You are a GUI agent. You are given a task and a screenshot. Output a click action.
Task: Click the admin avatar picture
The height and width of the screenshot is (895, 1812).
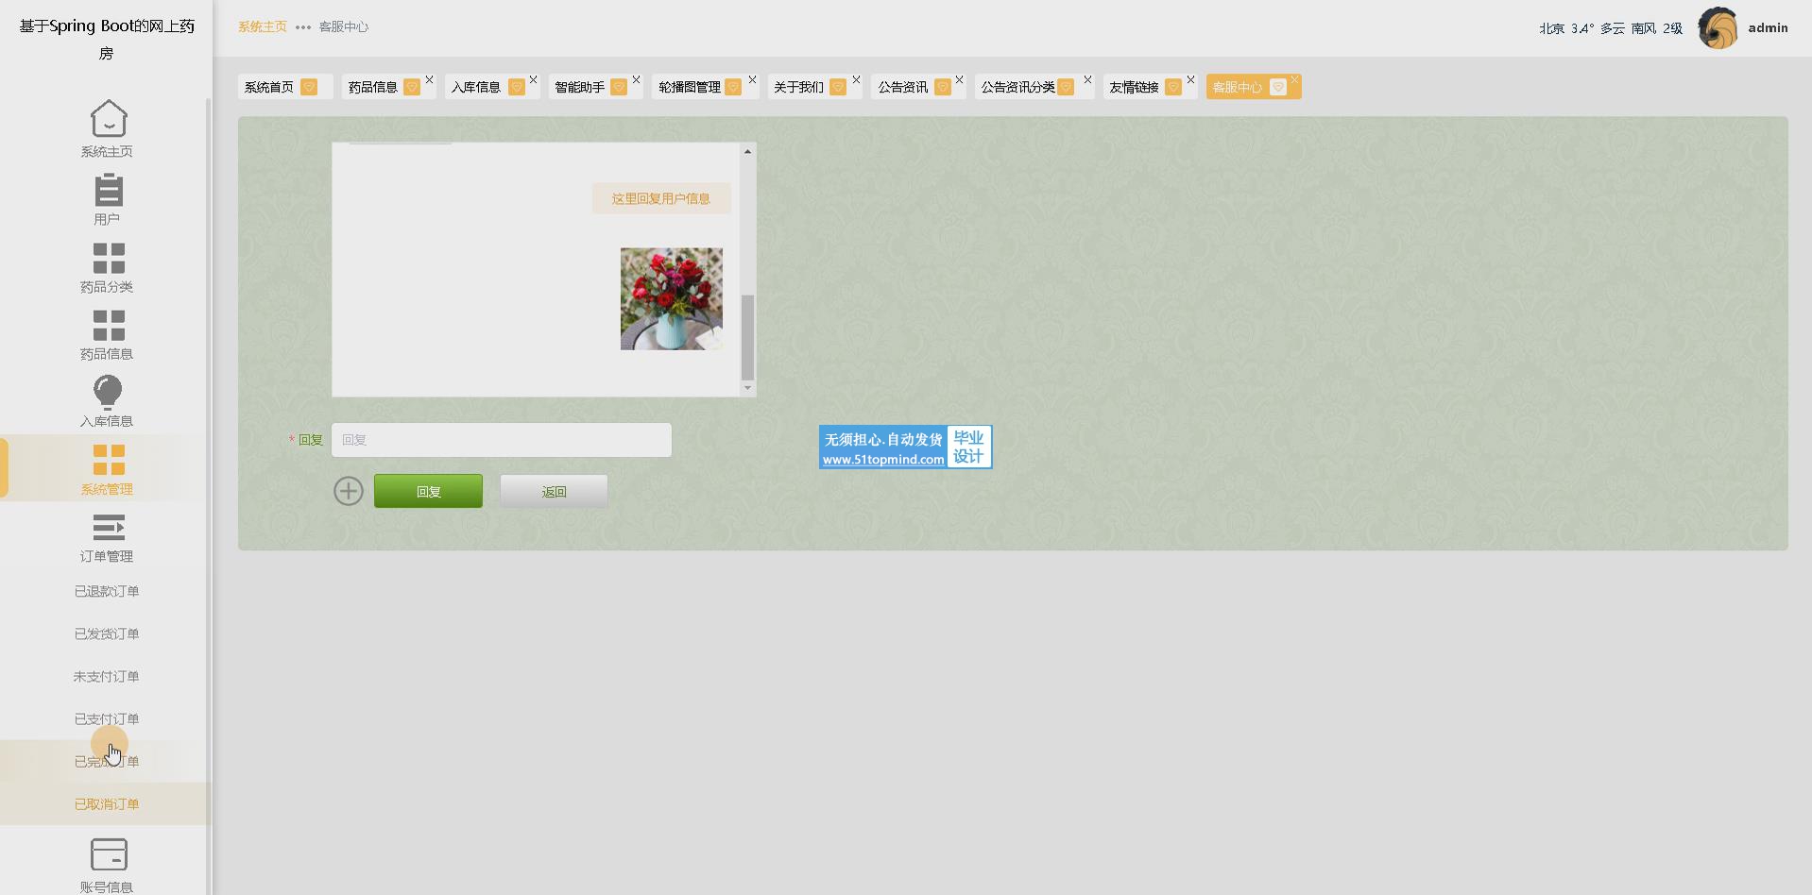click(1718, 27)
